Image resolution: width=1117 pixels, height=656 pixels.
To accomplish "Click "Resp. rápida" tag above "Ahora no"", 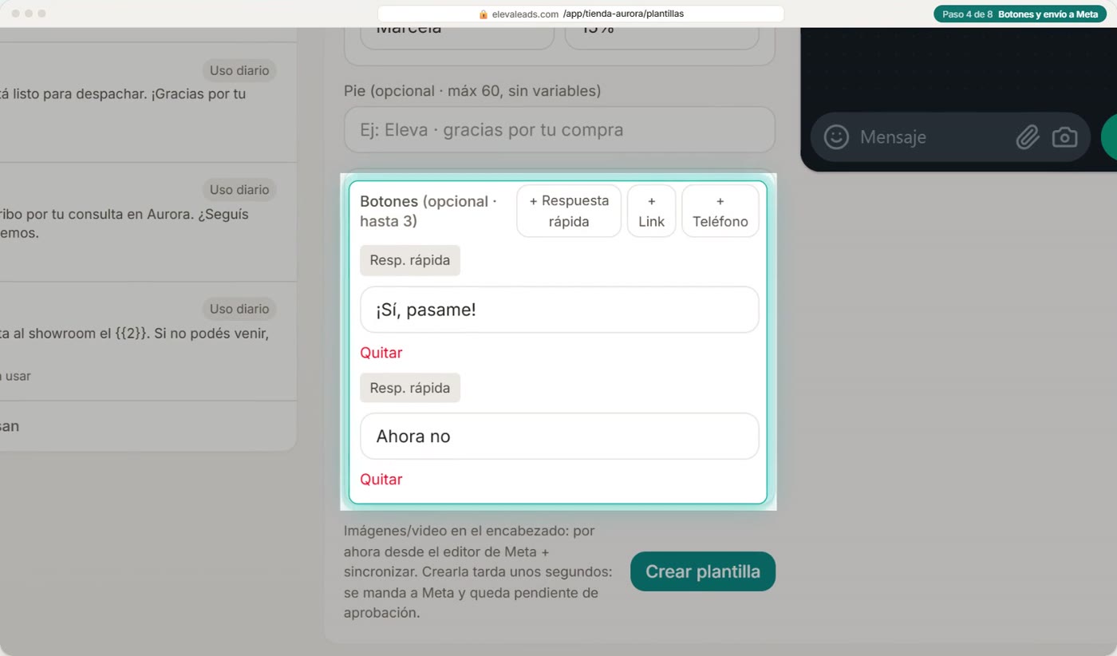I will click(x=410, y=388).
